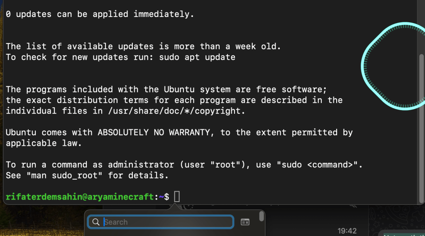Click the terminal window vertical scrollbar
Image resolution: width=425 pixels, height=236 pixels.
click(x=421, y=128)
